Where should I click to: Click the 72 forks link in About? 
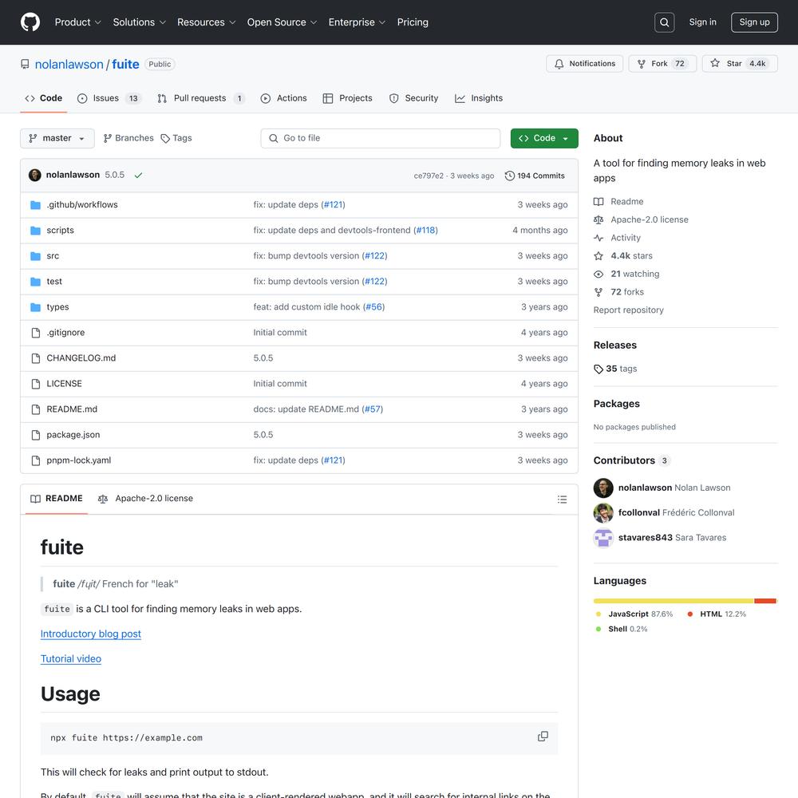[626, 292]
